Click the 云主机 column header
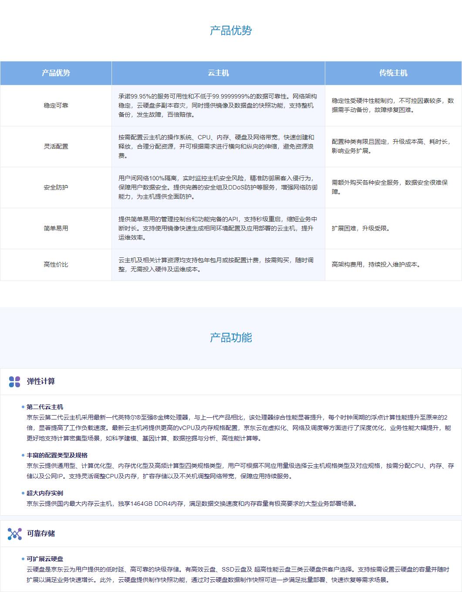The width and height of the screenshot is (462, 592). click(x=218, y=73)
